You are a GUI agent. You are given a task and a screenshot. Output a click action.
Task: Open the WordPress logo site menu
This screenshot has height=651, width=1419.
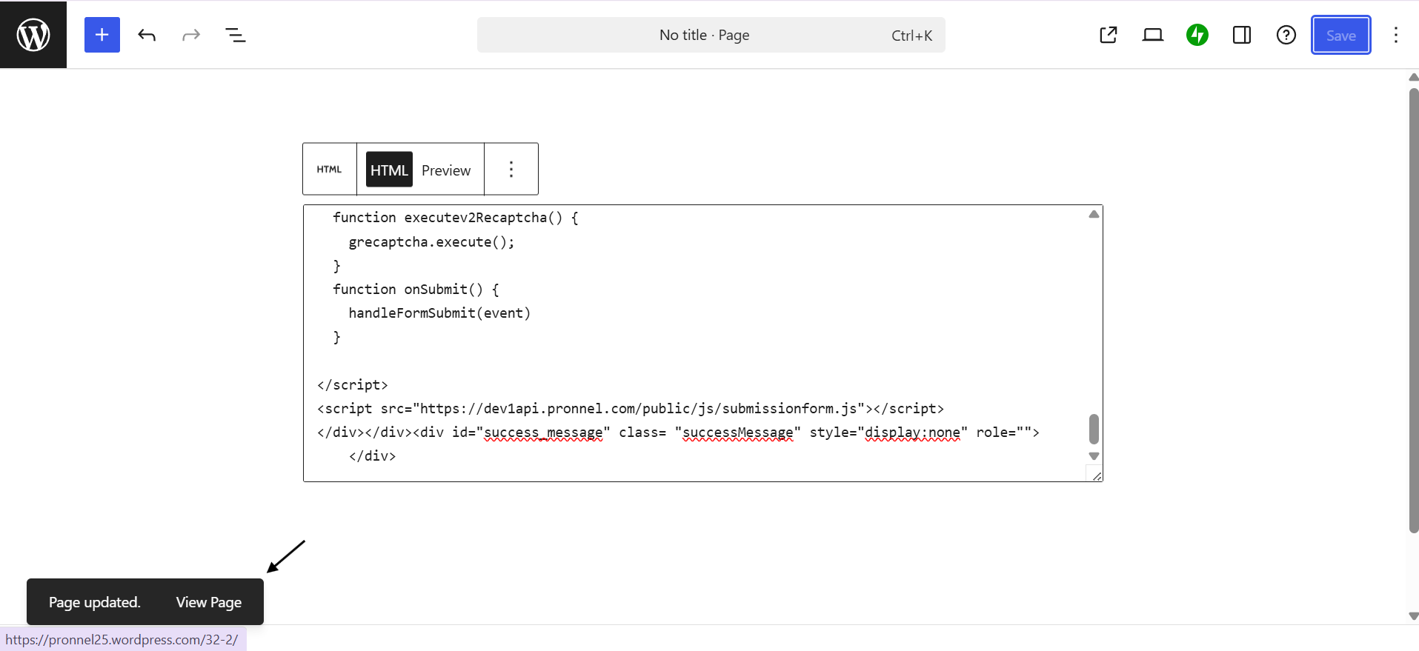tap(33, 35)
